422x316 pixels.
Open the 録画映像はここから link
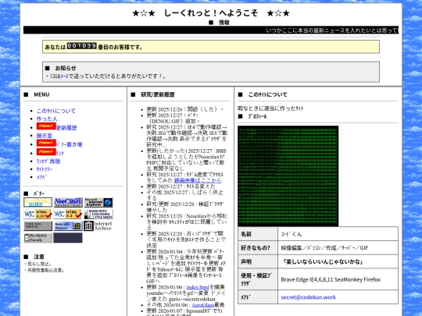[x=198, y=180]
